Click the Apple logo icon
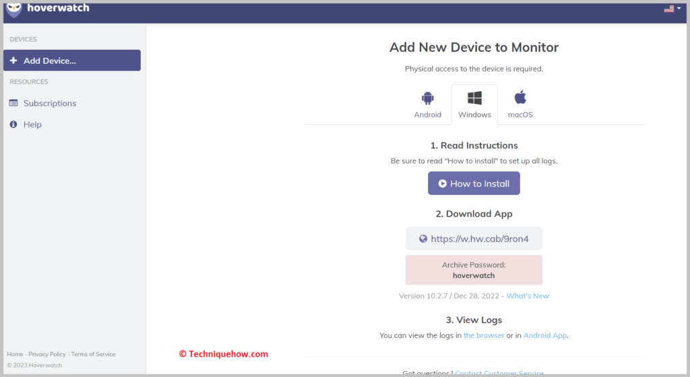The width and height of the screenshot is (690, 377). (x=521, y=97)
